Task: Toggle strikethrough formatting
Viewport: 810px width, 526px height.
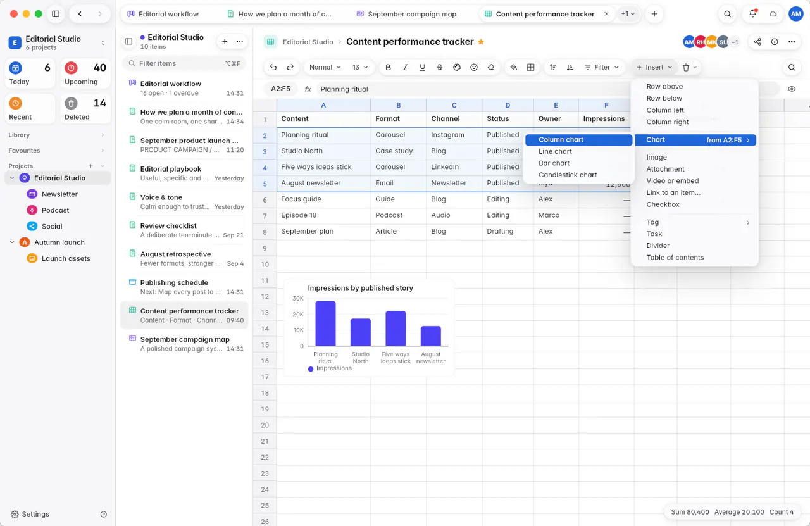Action: [x=440, y=67]
